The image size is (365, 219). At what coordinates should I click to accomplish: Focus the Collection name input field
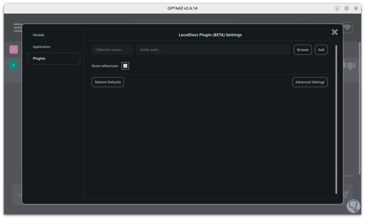click(112, 50)
